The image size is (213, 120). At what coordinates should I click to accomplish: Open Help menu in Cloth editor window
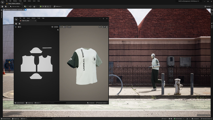[43, 18]
